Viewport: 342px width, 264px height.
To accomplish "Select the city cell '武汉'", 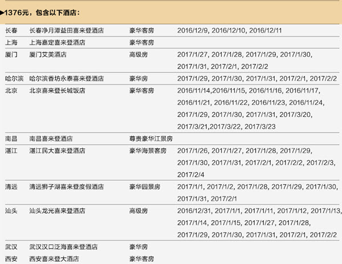I will (11, 247).
